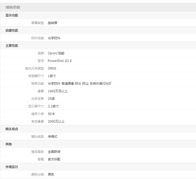The height and width of the screenshot is (179, 196).
Task: Select the 1英寸 sensor size value
Action: coord(52,76)
